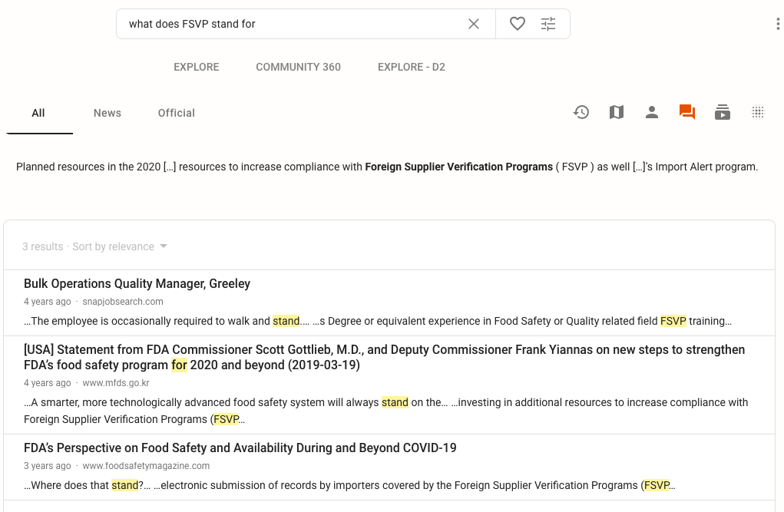The width and height of the screenshot is (784, 512).
Task: Open search history clock icon
Action: click(x=581, y=112)
